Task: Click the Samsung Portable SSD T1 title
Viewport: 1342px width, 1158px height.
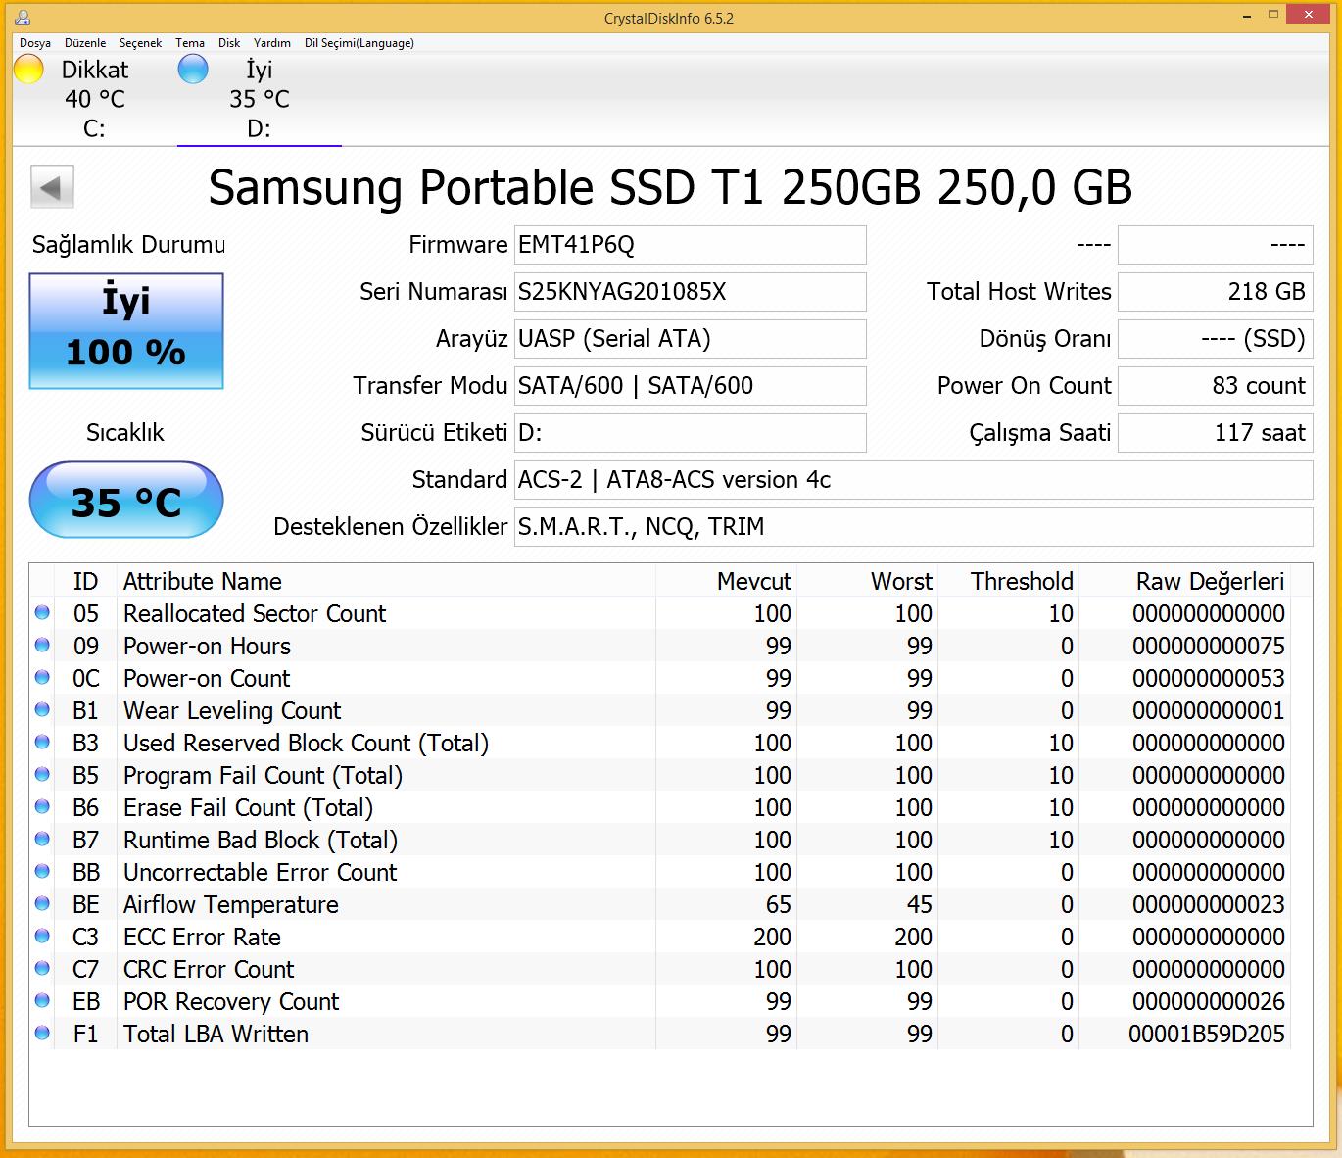Action: 670,187
